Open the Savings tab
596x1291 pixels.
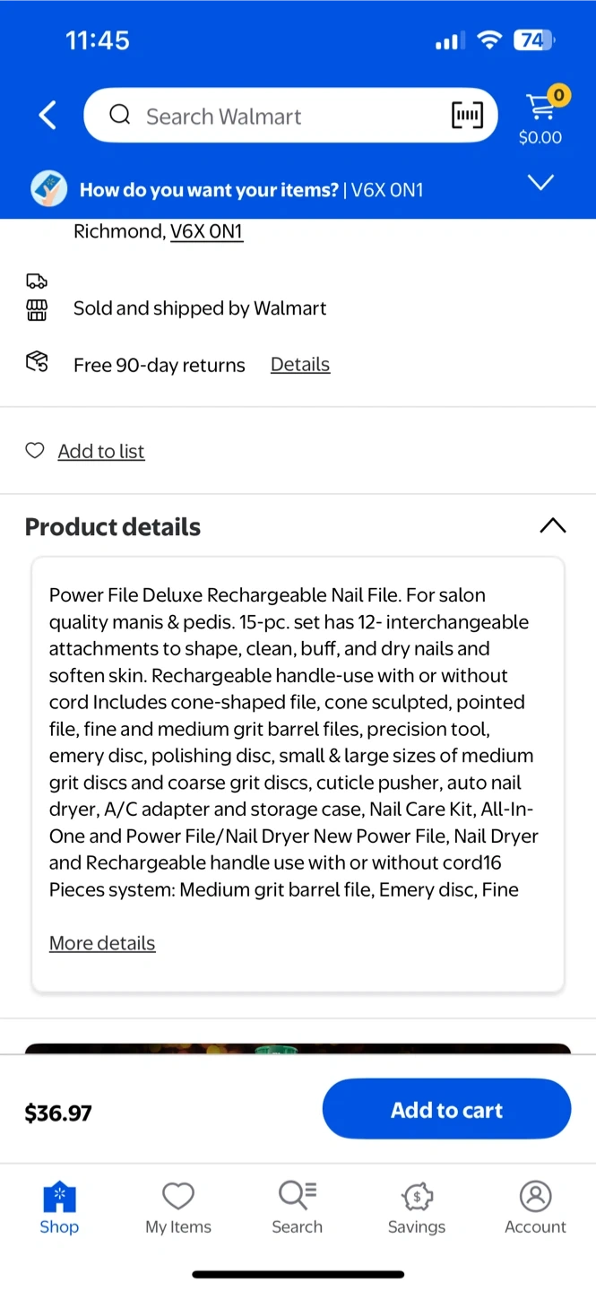click(416, 1207)
